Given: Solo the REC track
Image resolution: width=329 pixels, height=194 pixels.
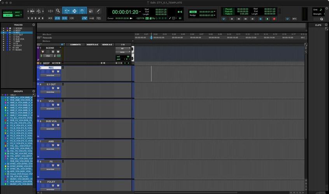Looking at the screenshot, I should (x=53, y=72).
